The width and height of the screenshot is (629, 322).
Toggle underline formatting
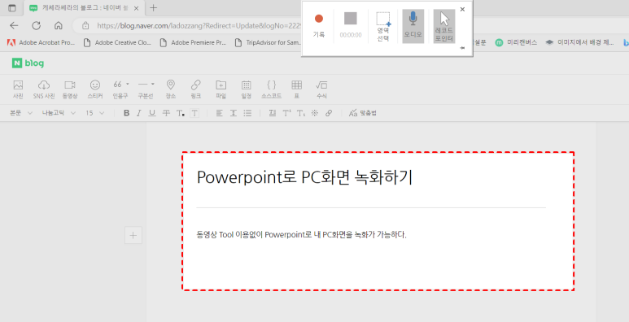click(152, 113)
